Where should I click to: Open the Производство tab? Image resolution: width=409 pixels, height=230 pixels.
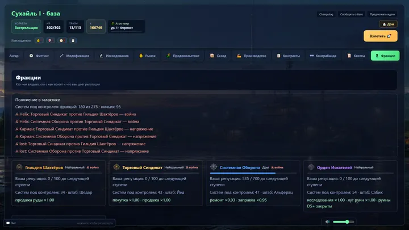(x=252, y=56)
